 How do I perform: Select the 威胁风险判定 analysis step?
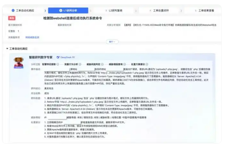tap(93, 64)
